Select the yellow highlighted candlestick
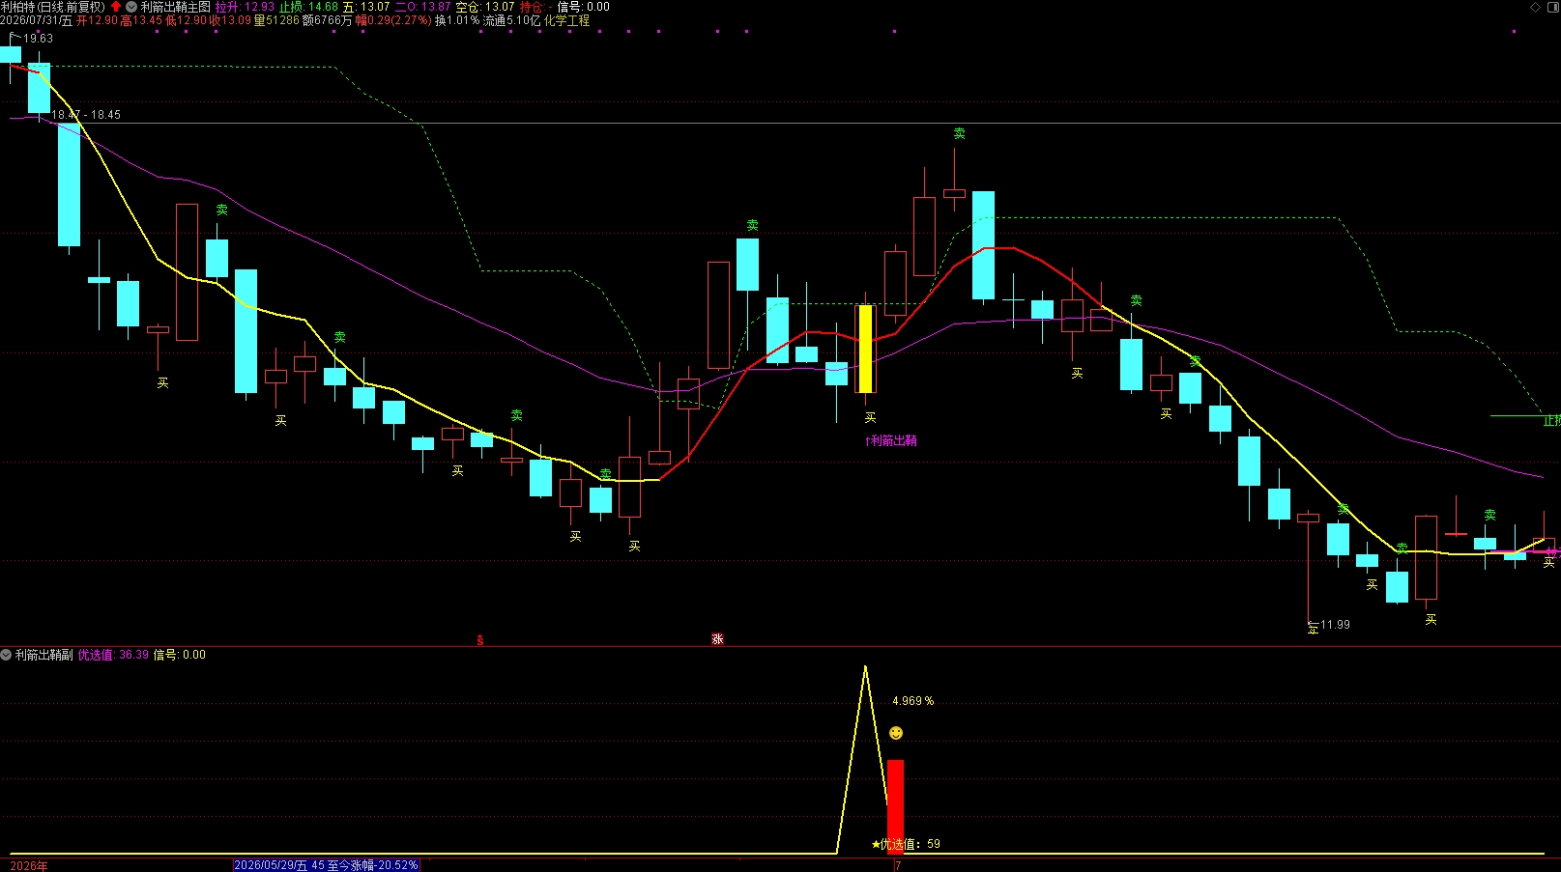1561x872 pixels. coord(866,349)
